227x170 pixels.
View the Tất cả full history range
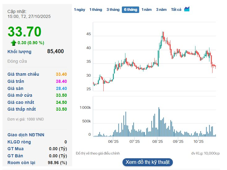[x=176, y=10]
